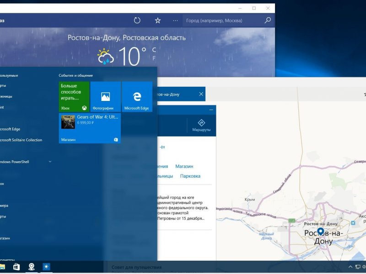Screen dimensions: 366x274
Task: Switch temperature unit to Fahrenheit
Action: (154, 58)
